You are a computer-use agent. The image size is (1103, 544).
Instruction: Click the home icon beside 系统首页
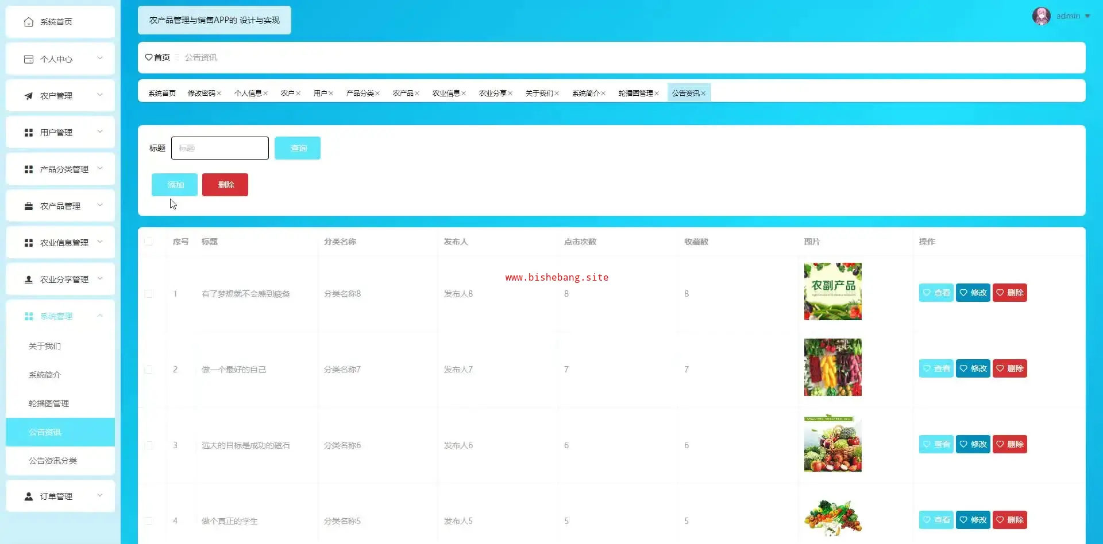pos(29,22)
